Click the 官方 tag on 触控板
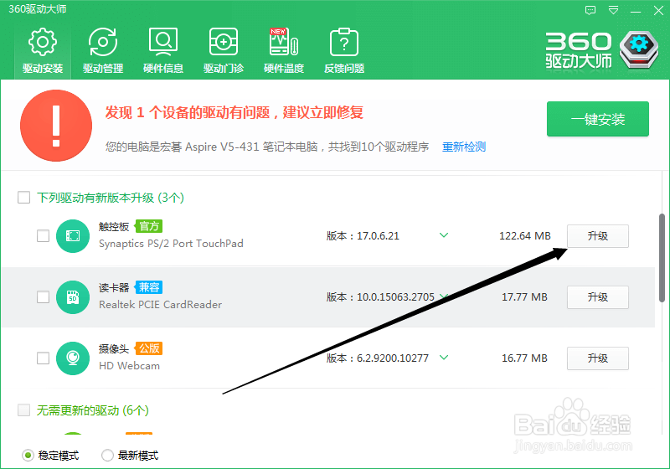The height and width of the screenshot is (469, 670). 149,226
